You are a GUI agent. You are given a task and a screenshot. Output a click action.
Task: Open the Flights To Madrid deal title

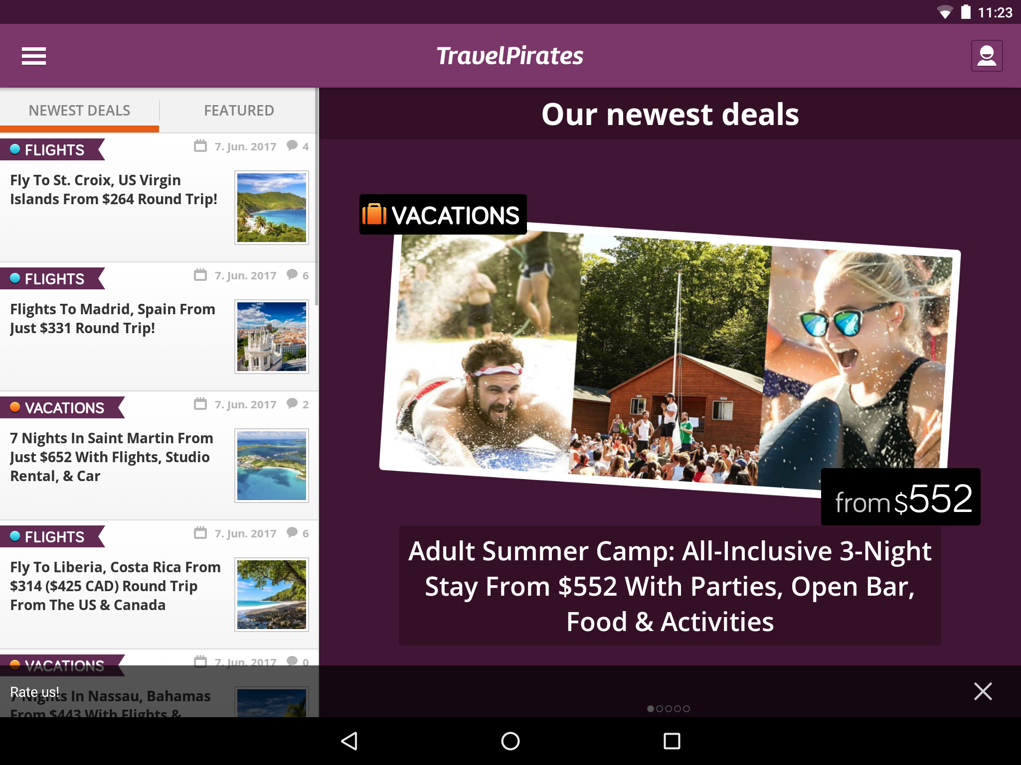(x=113, y=319)
